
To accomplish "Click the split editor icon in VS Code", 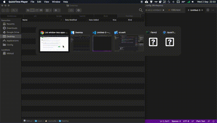I will tap(208, 10).
